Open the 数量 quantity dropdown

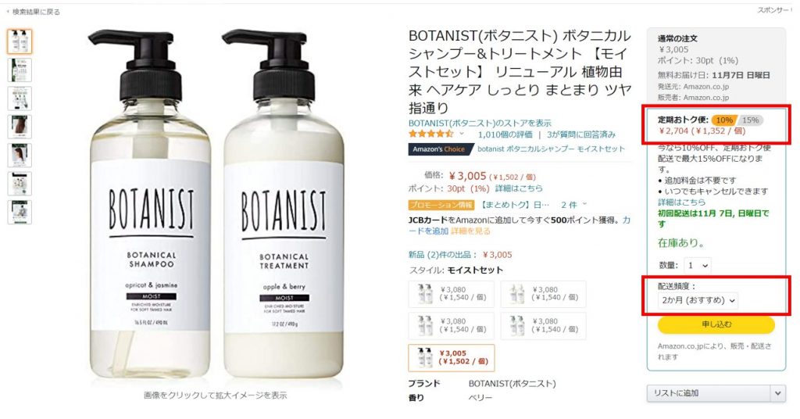point(697,265)
